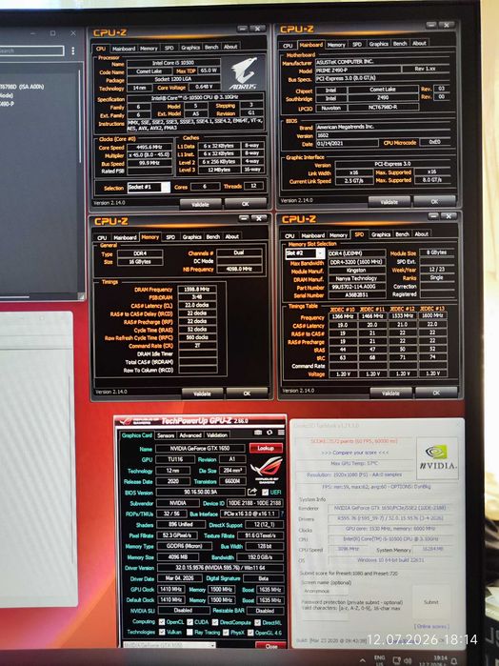The width and height of the screenshot is (499, 666).
Task: Click Validate in CPU tab window
Action: pyautogui.click(x=200, y=204)
